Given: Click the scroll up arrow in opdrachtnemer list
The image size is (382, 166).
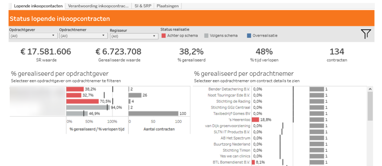Looking at the screenshot, I should click(x=370, y=89).
